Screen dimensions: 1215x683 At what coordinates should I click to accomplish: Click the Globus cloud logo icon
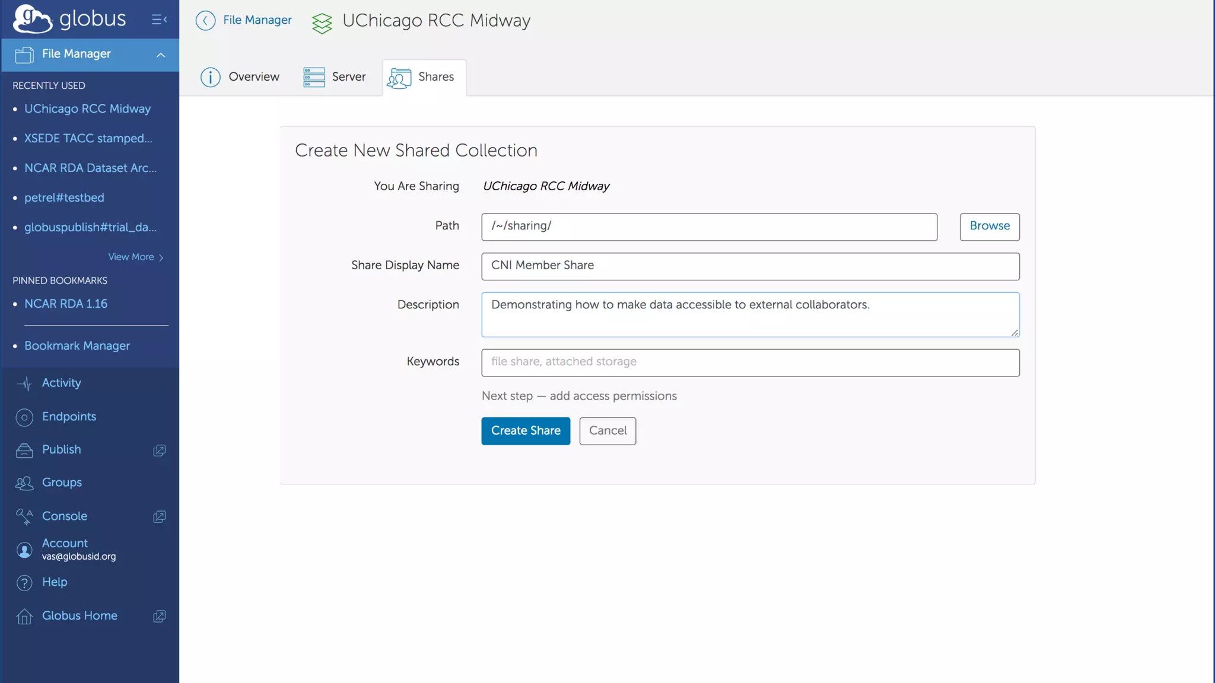(32, 18)
